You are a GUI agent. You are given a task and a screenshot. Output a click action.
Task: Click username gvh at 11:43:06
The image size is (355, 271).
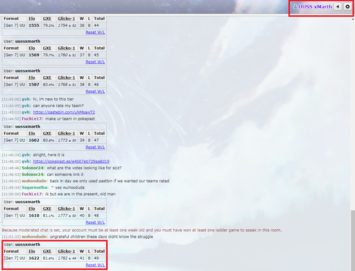coord(26,99)
